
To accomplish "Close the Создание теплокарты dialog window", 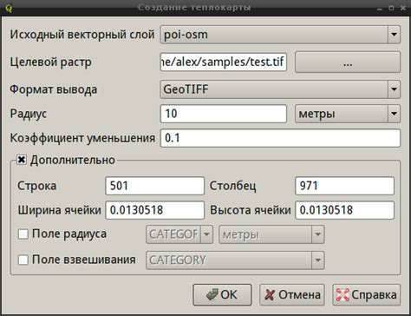I will coord(403,8).
